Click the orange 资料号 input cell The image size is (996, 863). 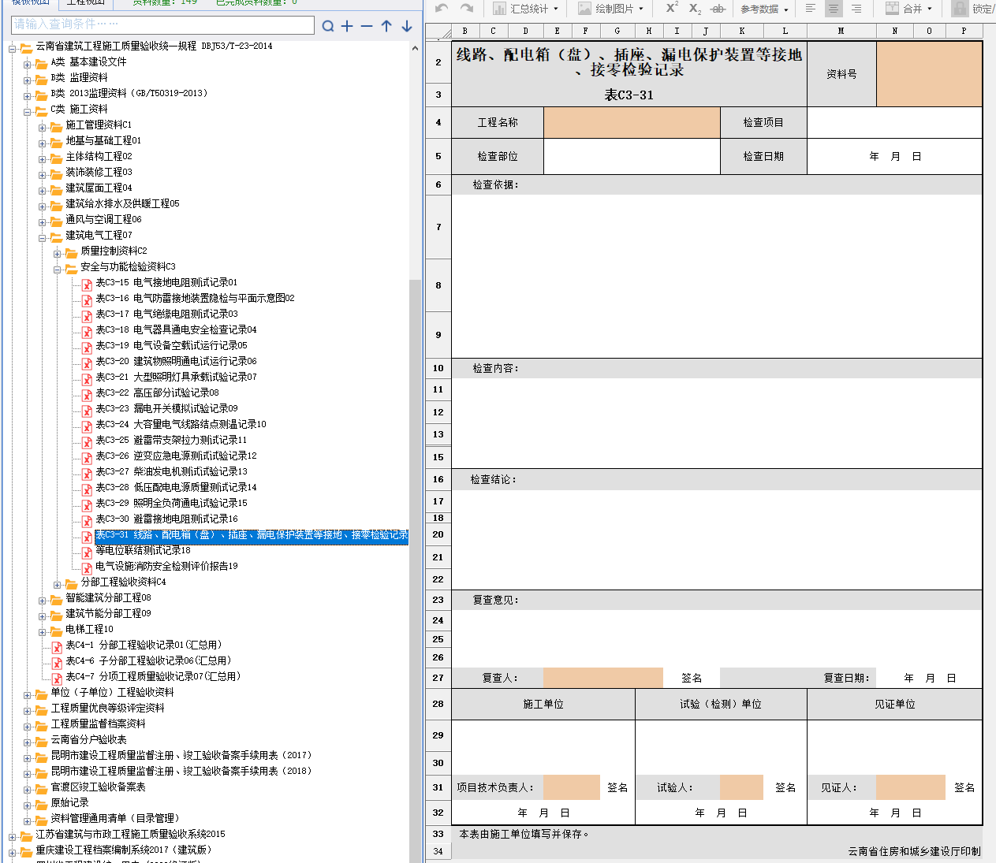[x=929, y=74]
